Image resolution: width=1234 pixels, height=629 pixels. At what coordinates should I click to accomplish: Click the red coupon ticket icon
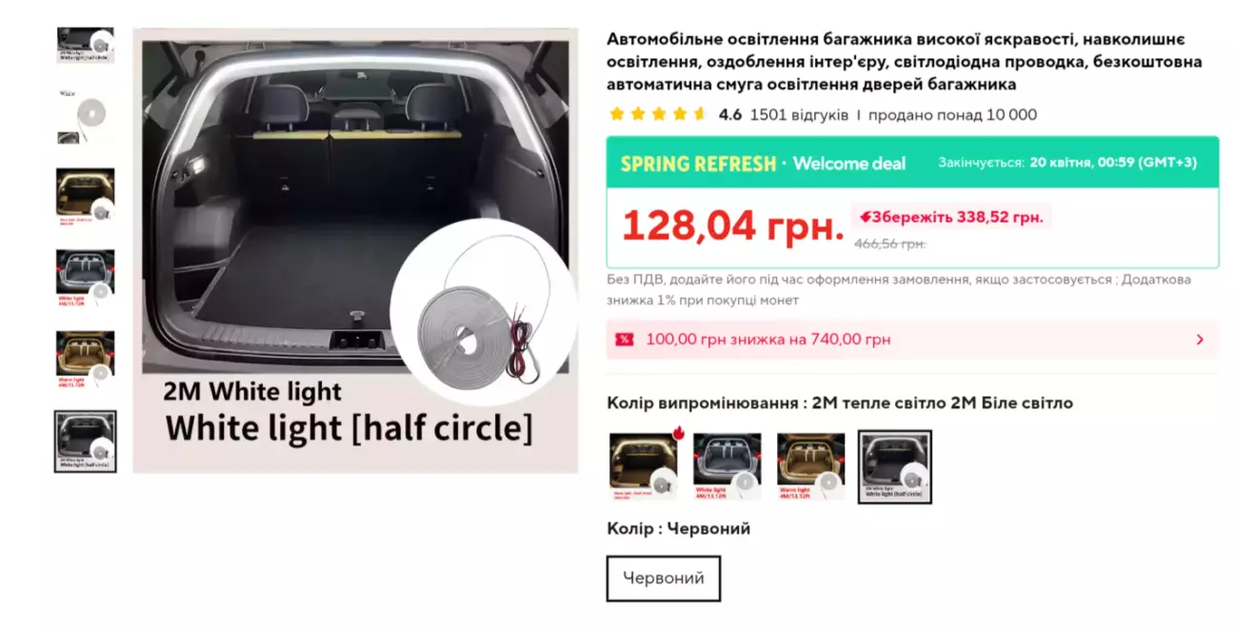click(625, 340)
